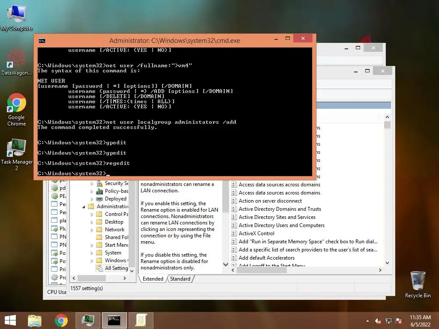Viewport: 439px width, 329px height.
Task: Select Active Directory Users and Computers setting
Action: 281,225
